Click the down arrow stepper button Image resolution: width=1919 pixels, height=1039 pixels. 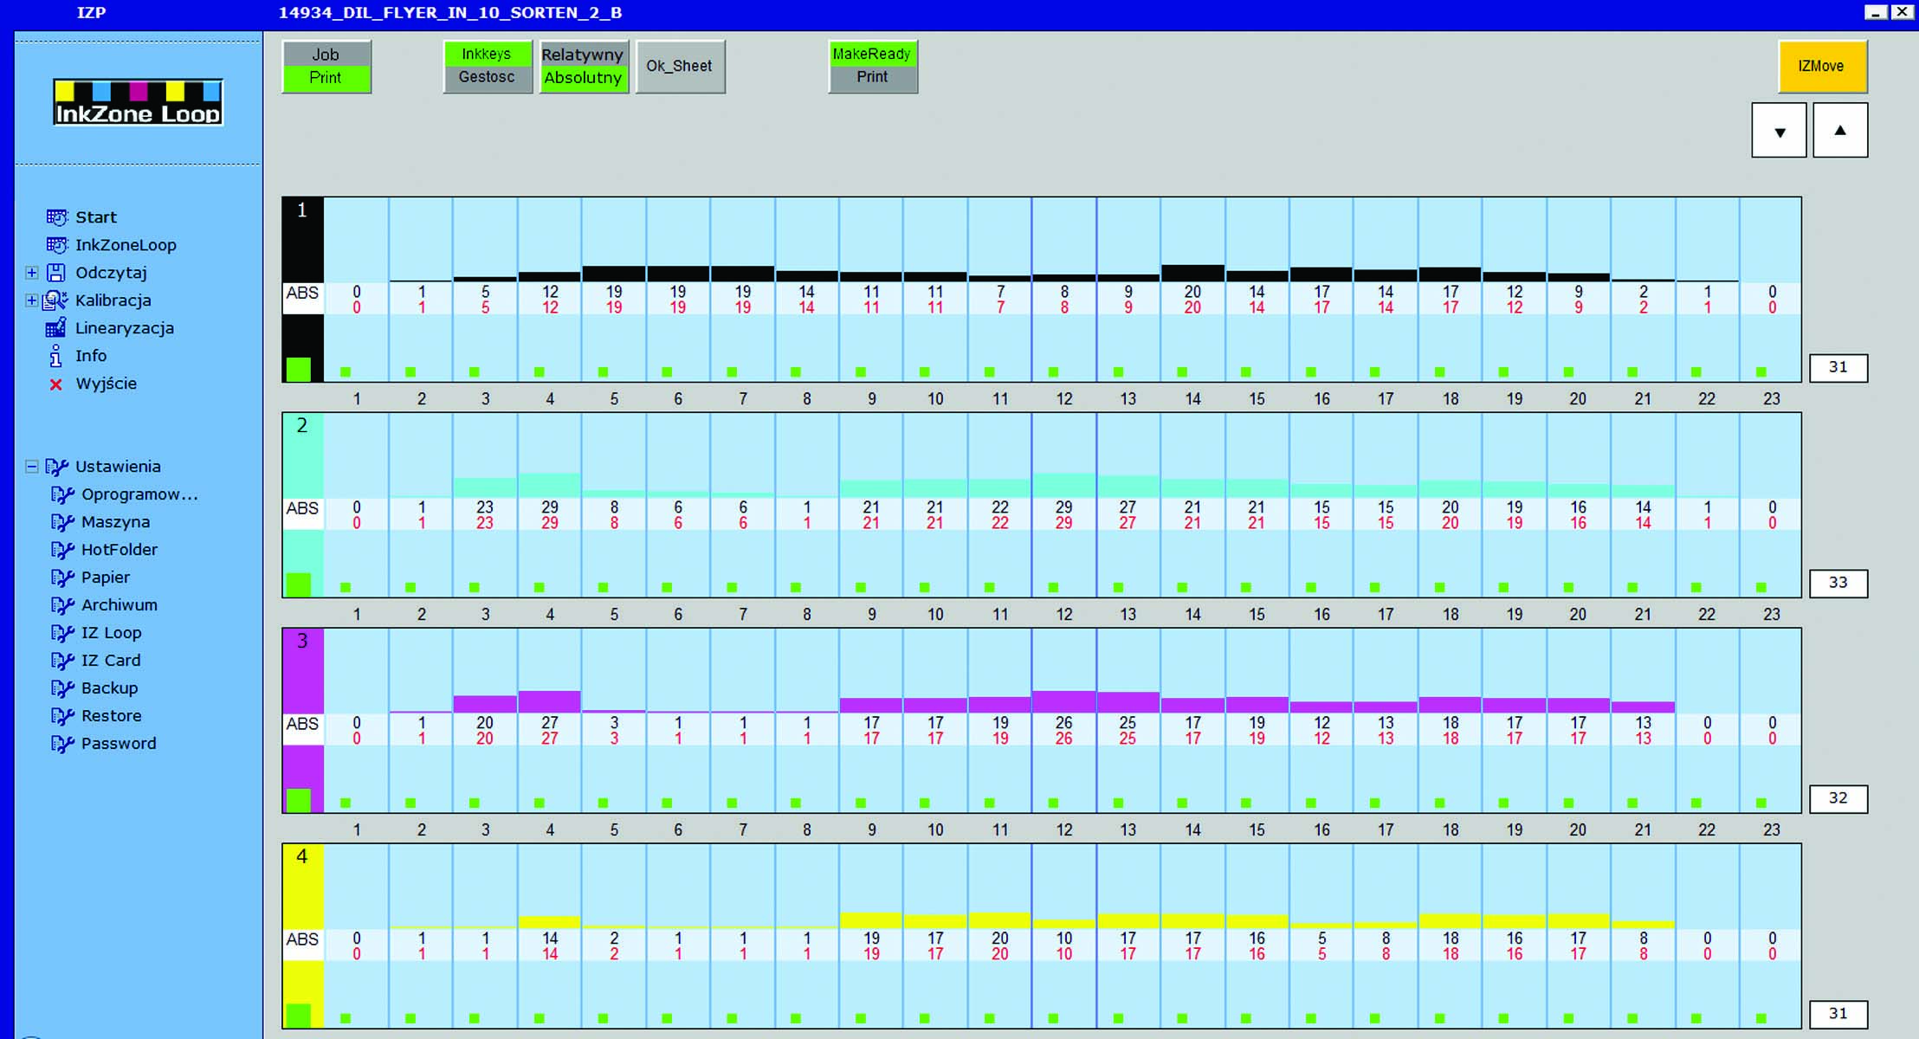tap(1779, 131)
